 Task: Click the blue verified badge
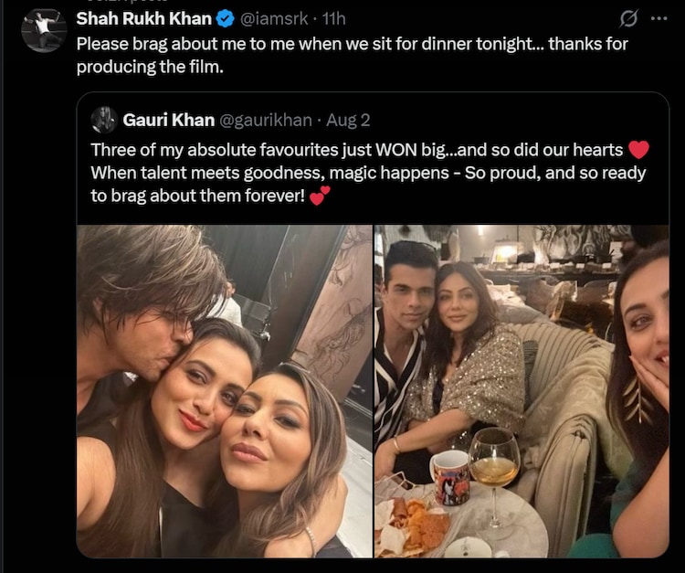pyautogui.click(x=224, y=19)
